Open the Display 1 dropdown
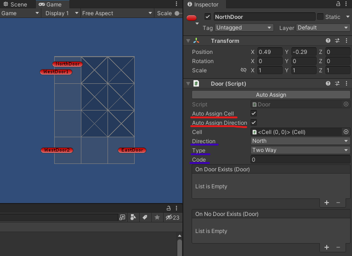352x256 pixels. point(62,13)
